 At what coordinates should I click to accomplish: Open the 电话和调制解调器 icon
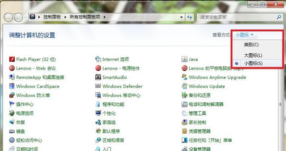coord(184,104)
